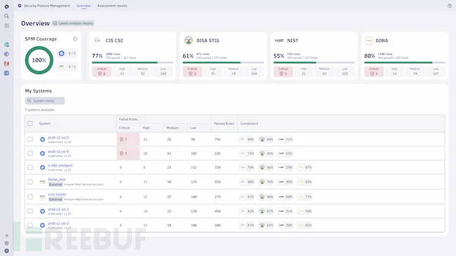The image size is (456, 256).
Task: Click the DORA 80% progress bar
Action: (405, 62)
